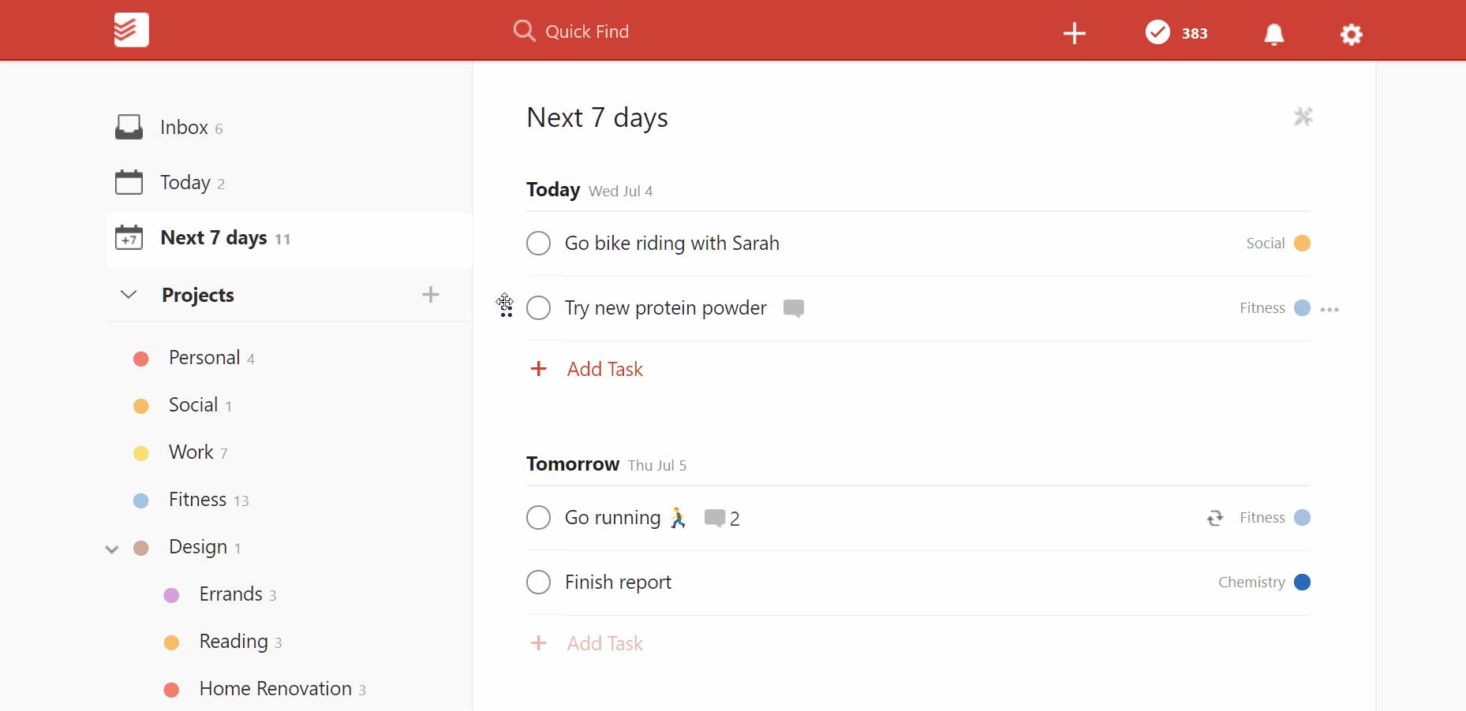Check off Go bike riding with Sarah
Image resolution: width=1466 pixels, height=711 pixels.
click(538, 244)
